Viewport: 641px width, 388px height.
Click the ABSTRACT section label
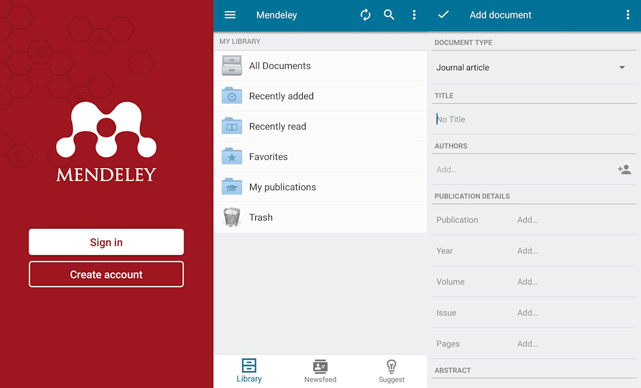(453, 371)
